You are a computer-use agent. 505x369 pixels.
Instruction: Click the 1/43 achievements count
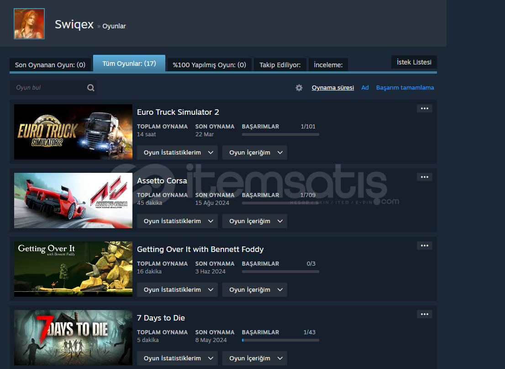pyautogui.click(x=310, y=332)
